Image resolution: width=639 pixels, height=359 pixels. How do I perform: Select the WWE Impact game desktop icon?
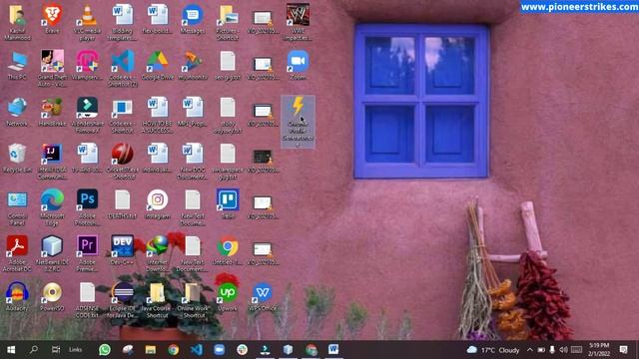click(298, 22)
